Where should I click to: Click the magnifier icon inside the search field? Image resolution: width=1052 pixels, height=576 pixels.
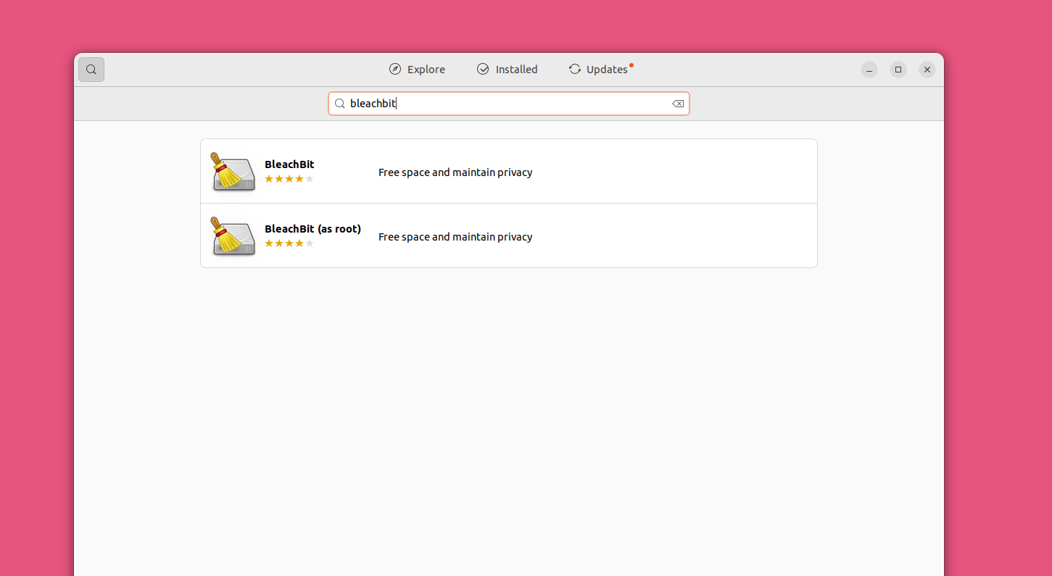pos(339,104)
